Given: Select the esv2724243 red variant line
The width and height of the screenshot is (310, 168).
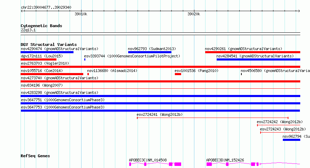Looking at the screenshot, I should [280, 133].
